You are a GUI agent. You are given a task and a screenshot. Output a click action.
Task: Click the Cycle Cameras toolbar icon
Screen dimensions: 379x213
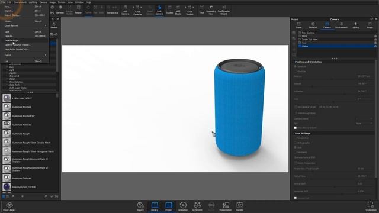point(137,10)
